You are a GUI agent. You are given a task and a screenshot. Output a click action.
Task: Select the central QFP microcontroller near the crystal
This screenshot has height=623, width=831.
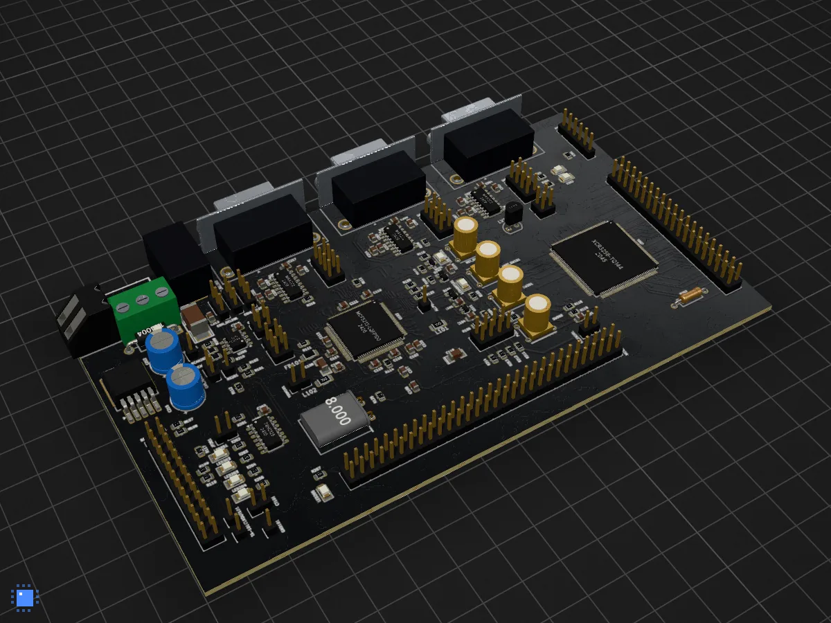[365, 330]
